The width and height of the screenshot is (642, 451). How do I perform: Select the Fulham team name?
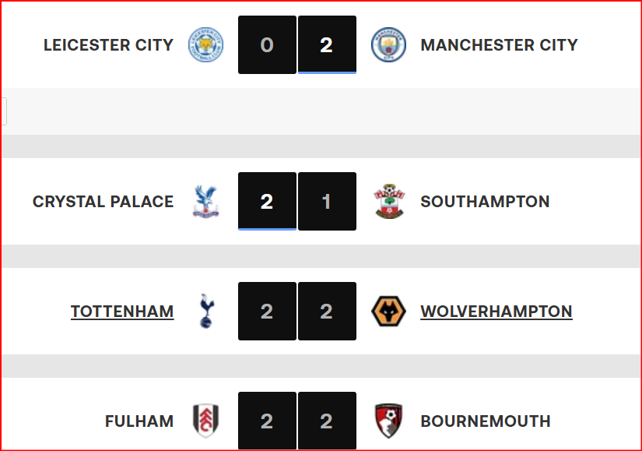139,421
